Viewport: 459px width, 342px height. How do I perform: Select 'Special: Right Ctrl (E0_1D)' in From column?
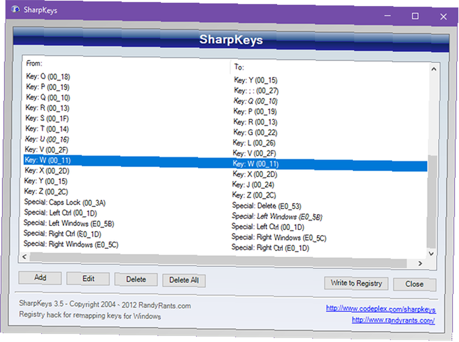click(62, 234)
